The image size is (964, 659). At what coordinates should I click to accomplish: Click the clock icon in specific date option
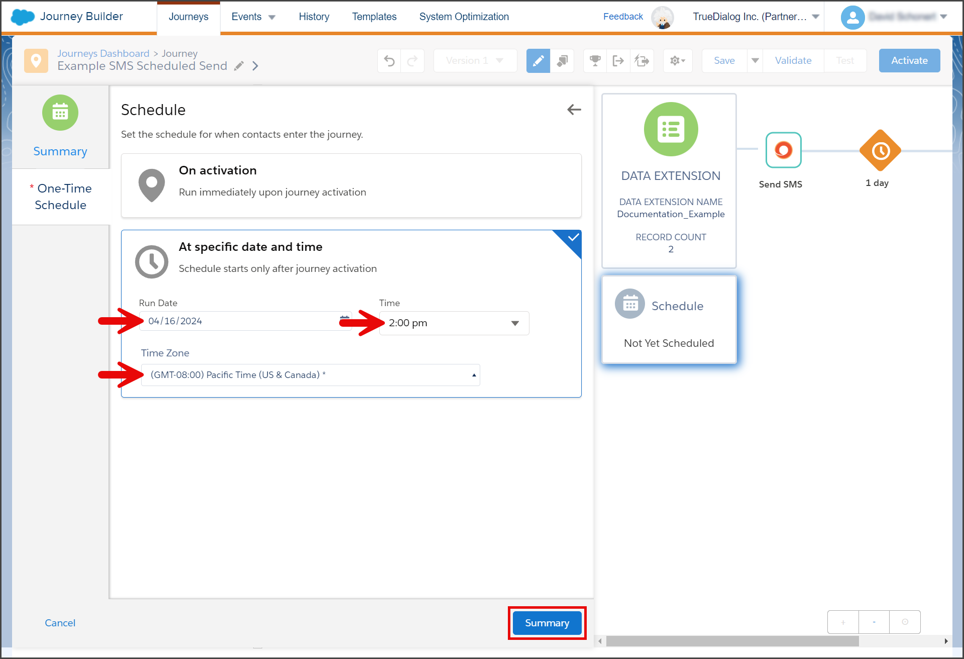pos(152,262)
